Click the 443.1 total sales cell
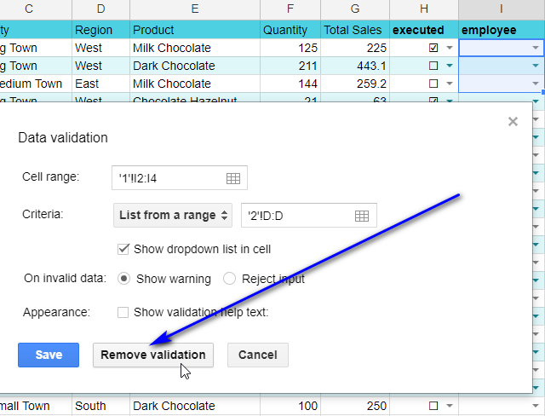Screen dimensions: 545x416 [355, 66]
